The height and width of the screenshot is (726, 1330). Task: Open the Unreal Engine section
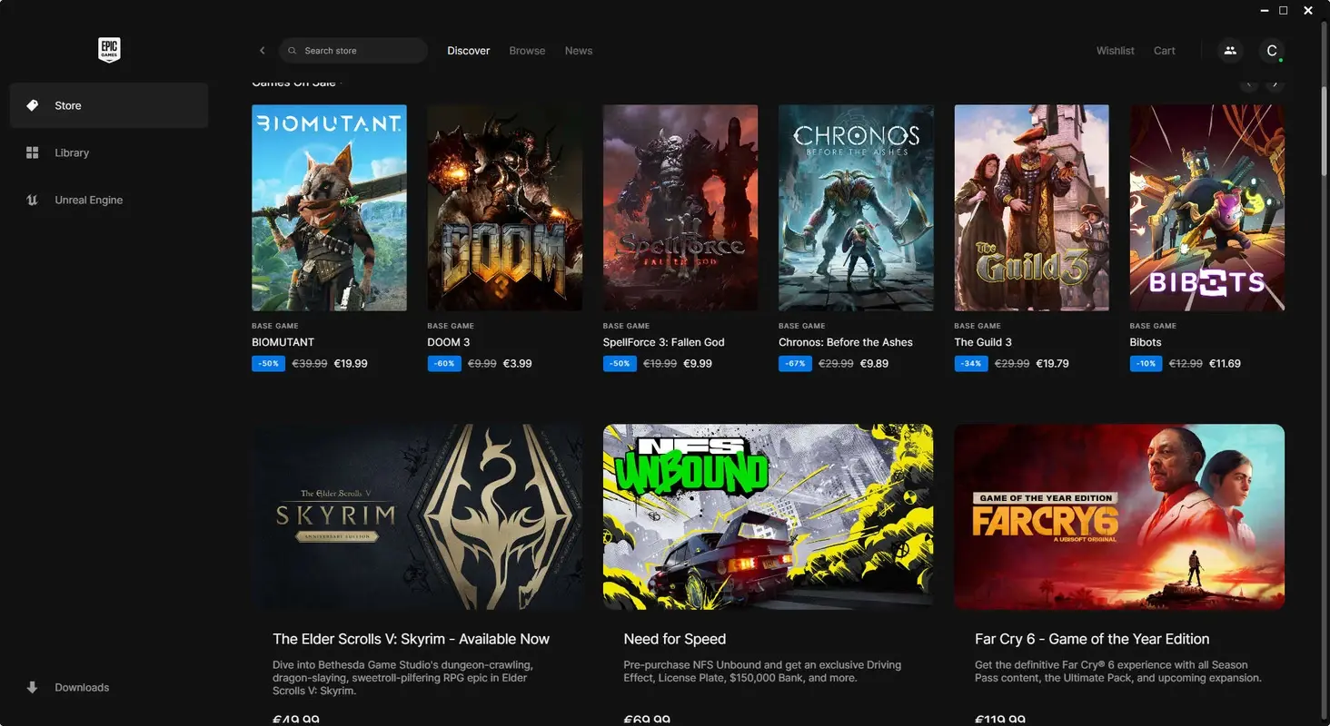[x=88, y=200]
